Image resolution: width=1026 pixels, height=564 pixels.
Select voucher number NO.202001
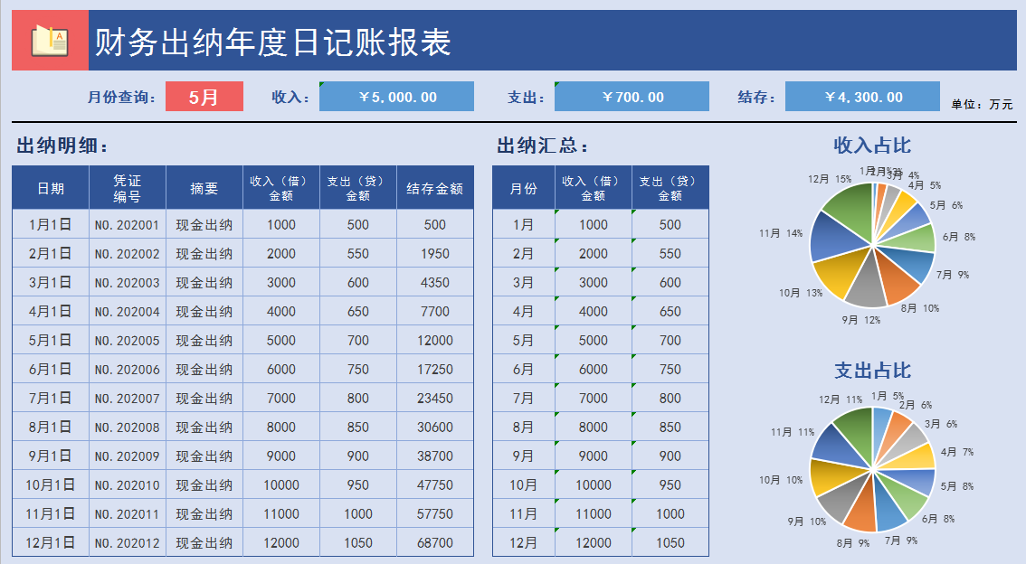click(128, 224)
